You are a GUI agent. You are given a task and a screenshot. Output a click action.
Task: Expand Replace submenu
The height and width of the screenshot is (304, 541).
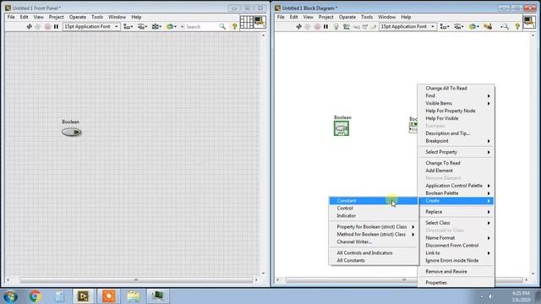tap(456, 212)
